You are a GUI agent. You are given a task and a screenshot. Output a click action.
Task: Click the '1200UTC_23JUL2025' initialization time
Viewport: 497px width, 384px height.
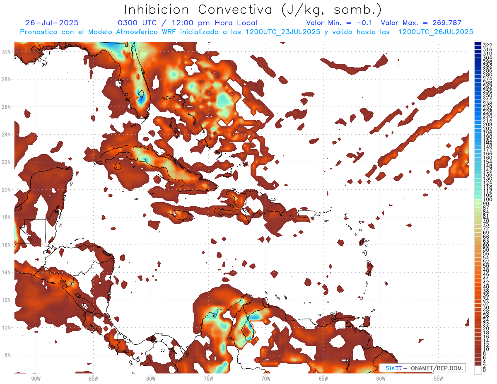point(283,32)
